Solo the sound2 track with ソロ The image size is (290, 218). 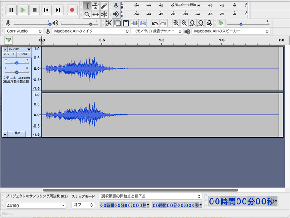(24, 54)
